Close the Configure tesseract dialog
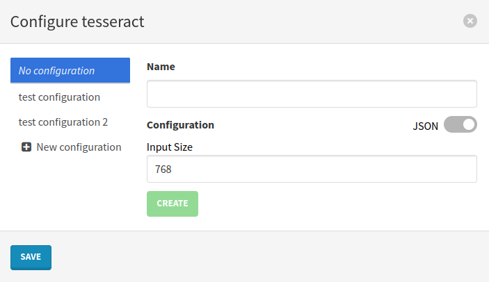Screen dimensions: 489x282 470,21
